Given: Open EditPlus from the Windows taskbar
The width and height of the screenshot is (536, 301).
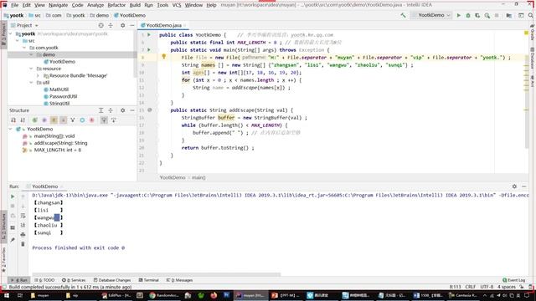Looking at the screenshot, I should pyautogui.click(x=116, y=295).
